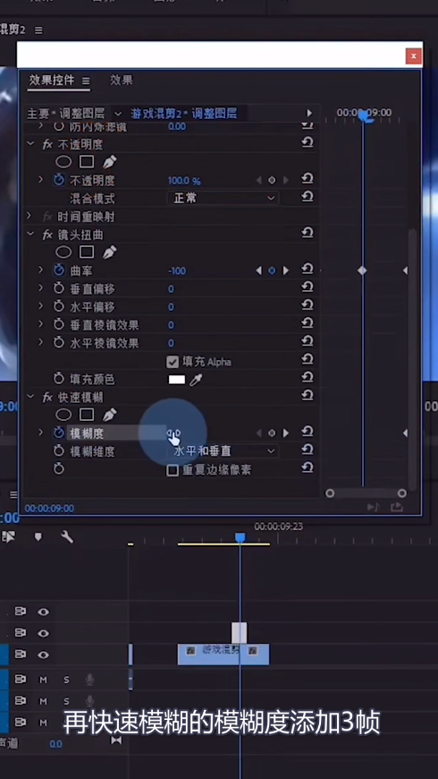Click the export frame icon at the bottom of the panel
Viewport: 438px width, 779px height.
(x=396, y=507)
